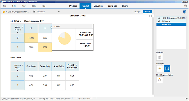189x101 pixels.
Task: Open the Data Grid view icon
Action: 160,57
